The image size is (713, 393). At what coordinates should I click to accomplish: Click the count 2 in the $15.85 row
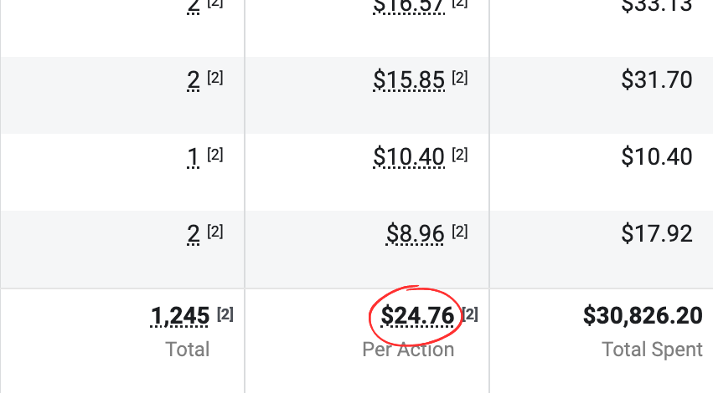pos(194,80)
